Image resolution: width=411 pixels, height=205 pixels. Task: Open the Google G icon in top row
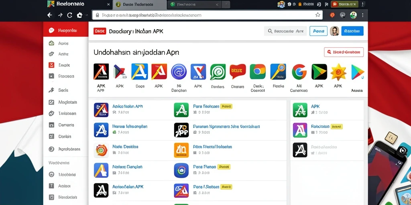click(299, 72)
